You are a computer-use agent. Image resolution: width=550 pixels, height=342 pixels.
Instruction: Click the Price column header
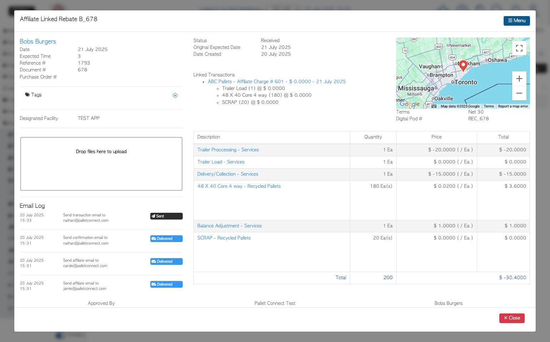pos(437,137)
